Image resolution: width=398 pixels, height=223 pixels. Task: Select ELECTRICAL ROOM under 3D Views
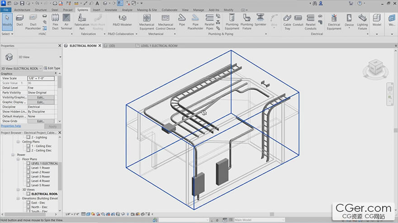click(44, 194)
